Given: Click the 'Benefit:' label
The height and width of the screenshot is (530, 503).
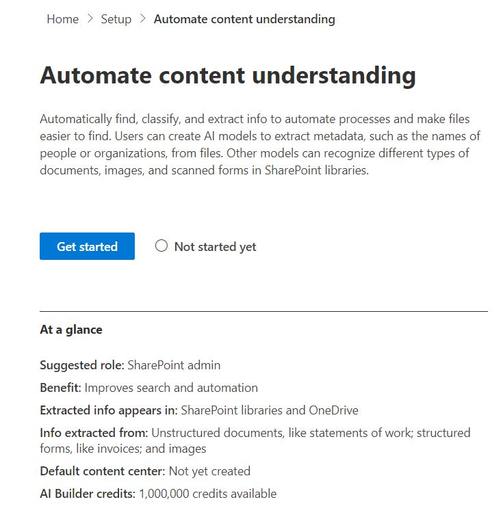Looking at the screenshot, I should [60, 388].
